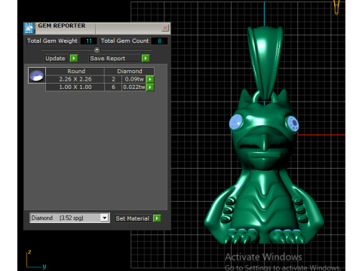Click green arrow next to Save Report

pos(146,59)
